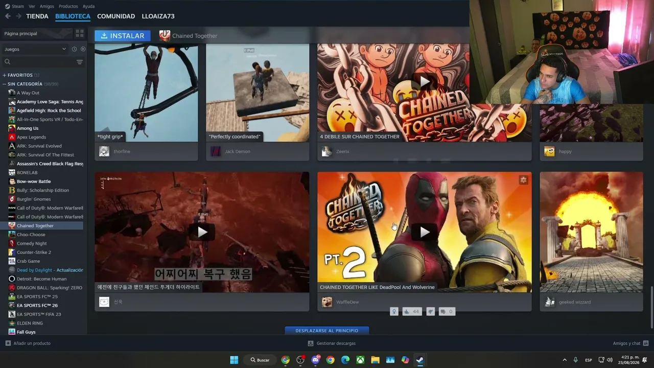Screen dimensions: 654x368
Task: Open the Ayuda menu
Action: 88,6
